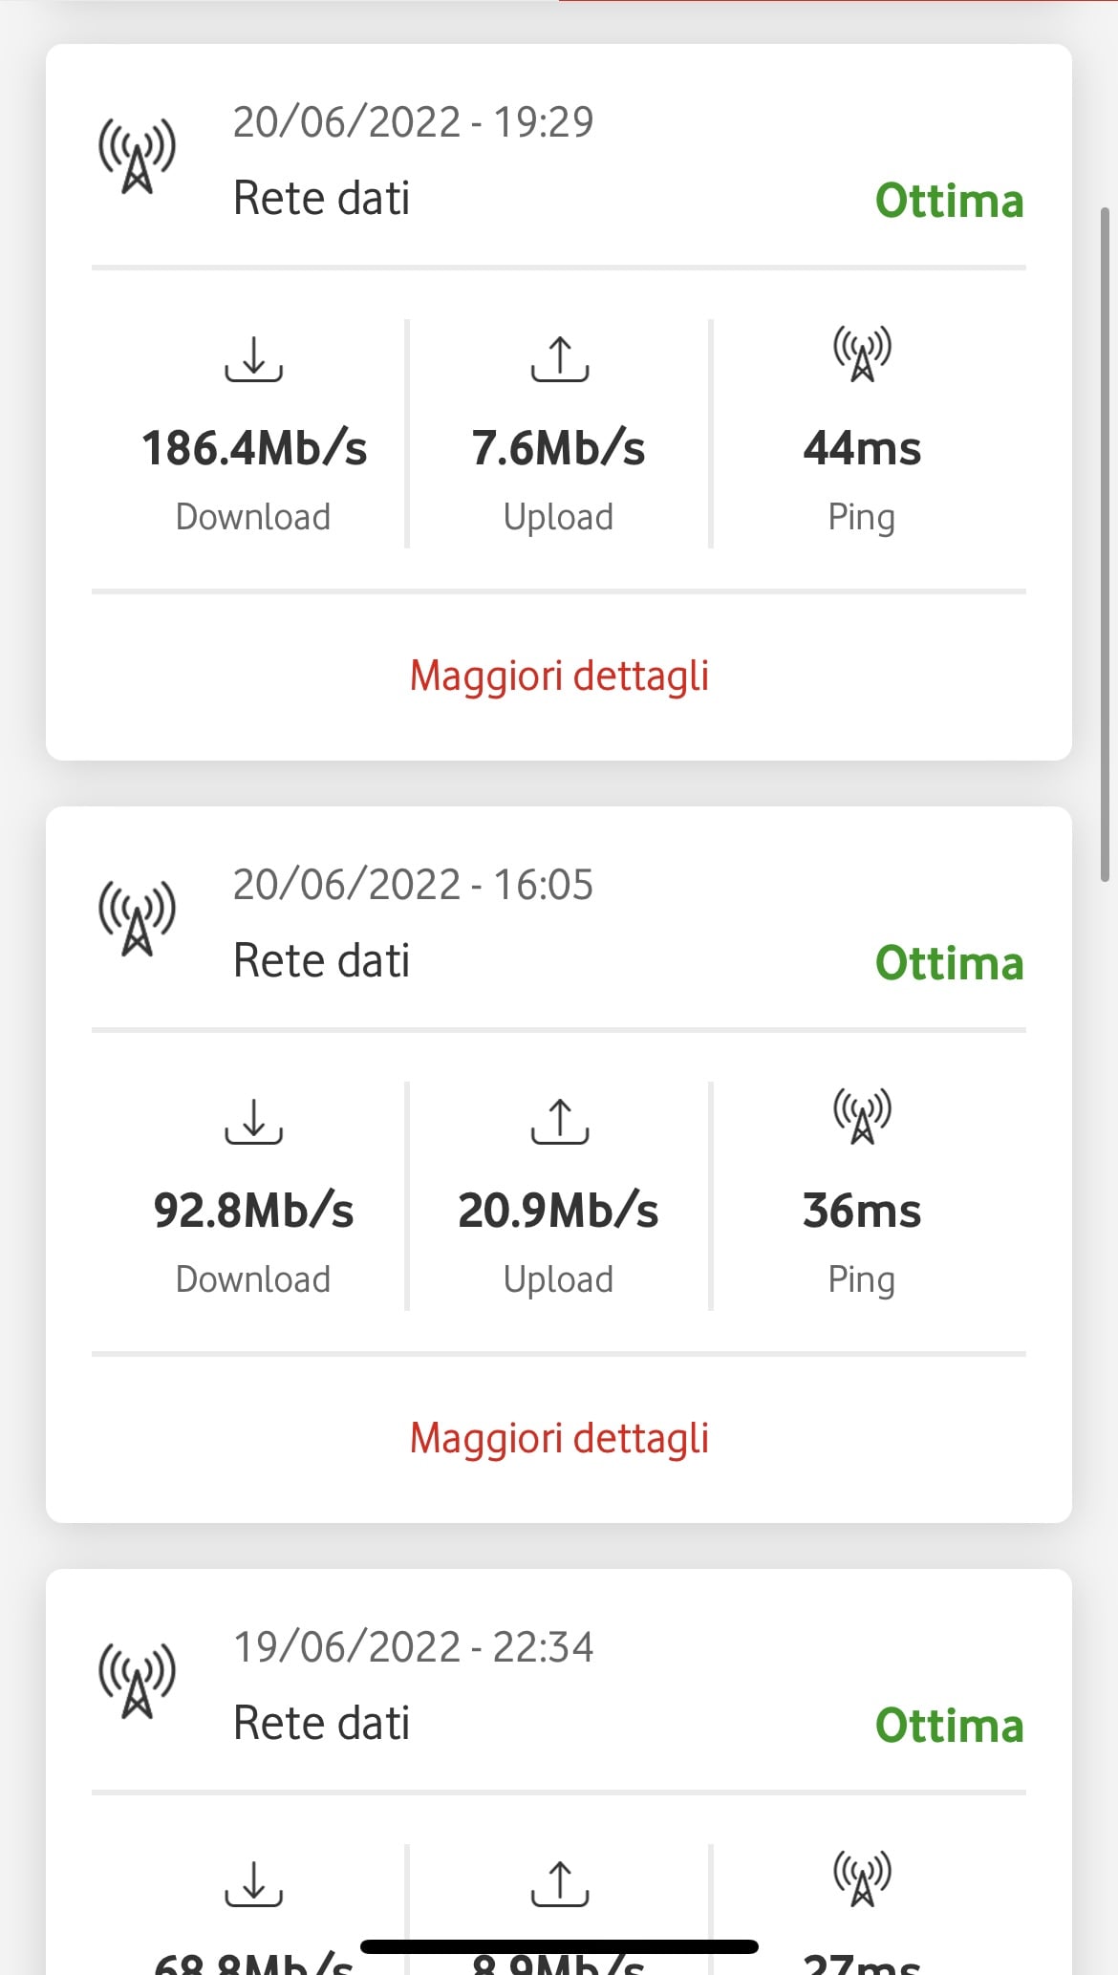Click the vertical scrollbar on the right edge

tap(1105, 545)
